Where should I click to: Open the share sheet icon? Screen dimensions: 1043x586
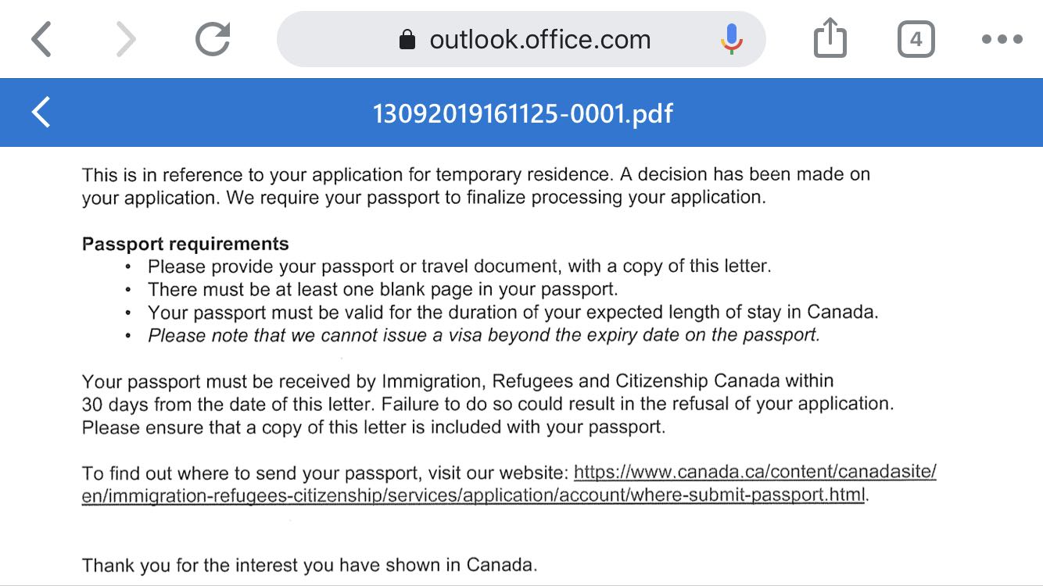830,39
